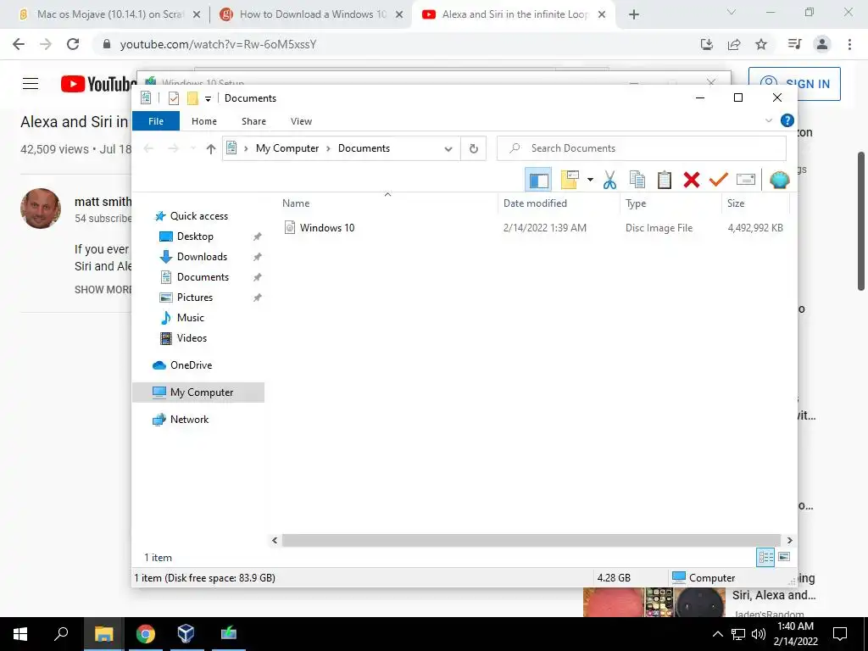Click VirtualBox icon in taskbar

tap(186, 634)
